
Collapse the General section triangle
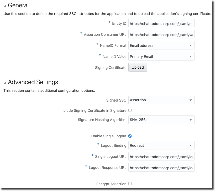point(5,6)
